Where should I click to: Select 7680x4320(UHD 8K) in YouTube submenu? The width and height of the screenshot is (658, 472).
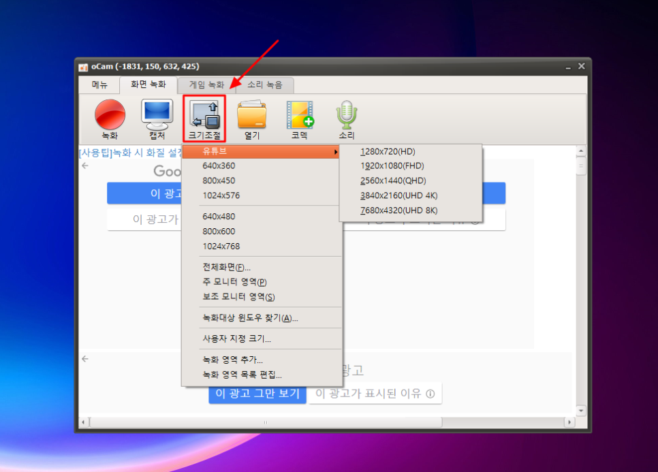411,210
